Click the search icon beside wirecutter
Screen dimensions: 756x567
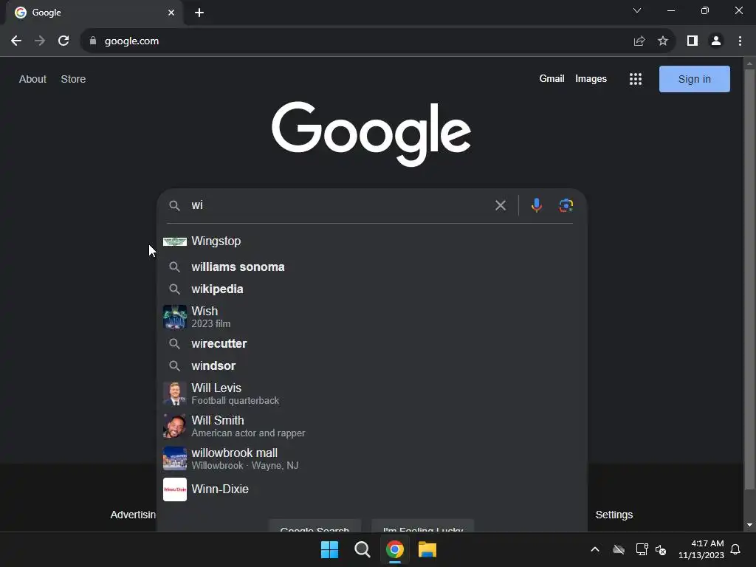(174, 343)
